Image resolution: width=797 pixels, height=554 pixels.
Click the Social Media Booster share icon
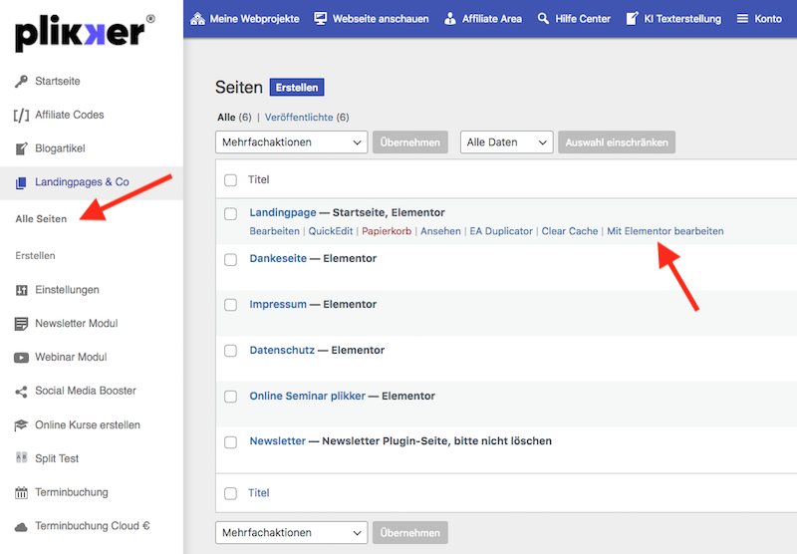[21, 392]
